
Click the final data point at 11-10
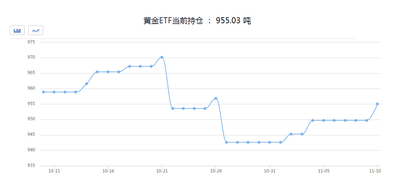tap(377, 104)
